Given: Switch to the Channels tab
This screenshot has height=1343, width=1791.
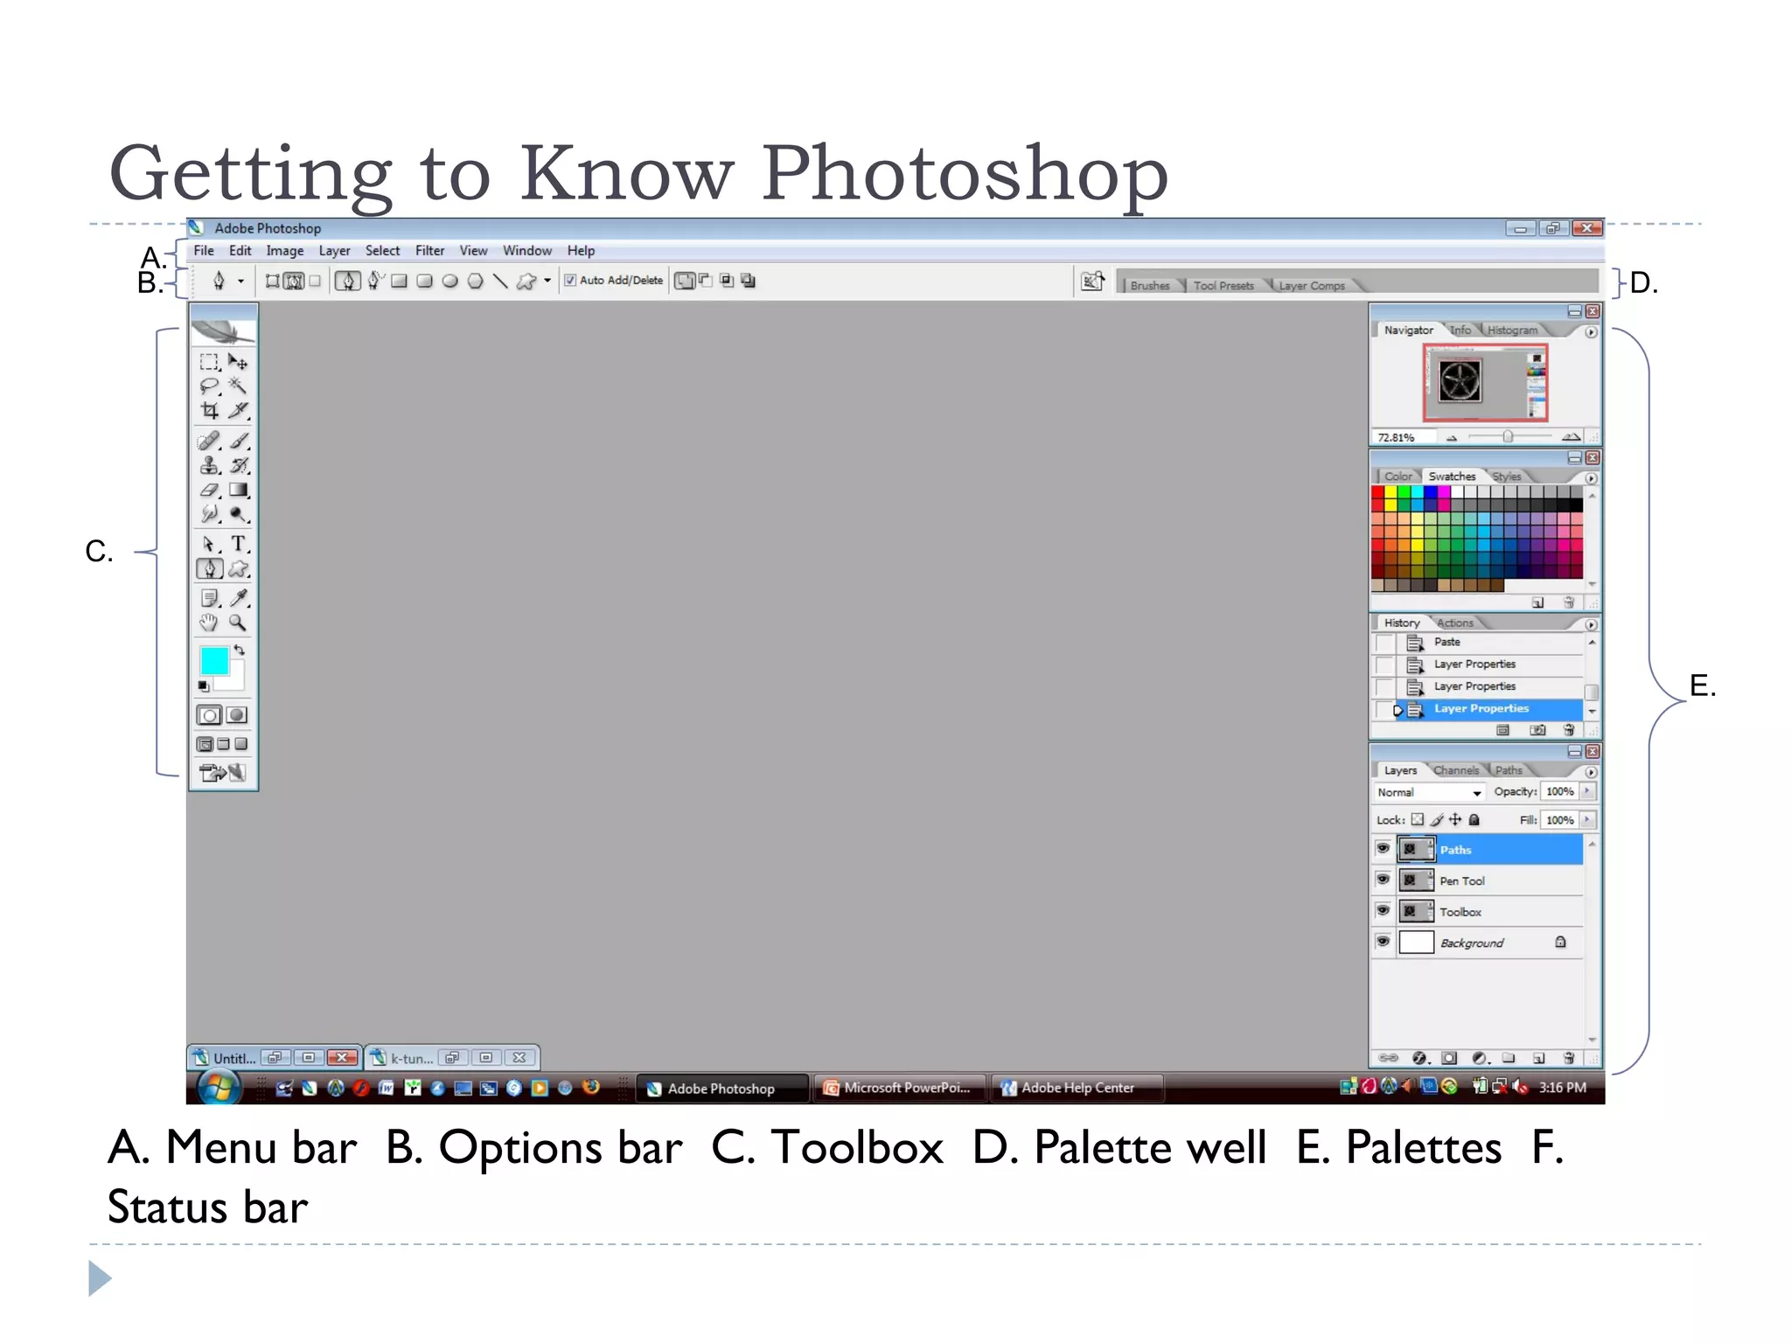Looking at the screenshot, I should pyautogui.click(x=1457, y=770).
